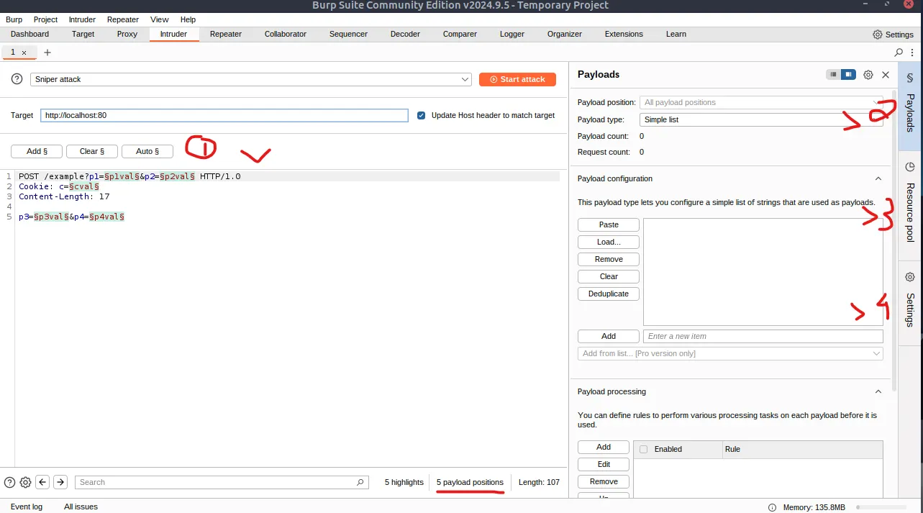Viewport: 923px width, 513px height.
Task: Switch Payloads panel to single-column layout
Action: tap(832, 74)
